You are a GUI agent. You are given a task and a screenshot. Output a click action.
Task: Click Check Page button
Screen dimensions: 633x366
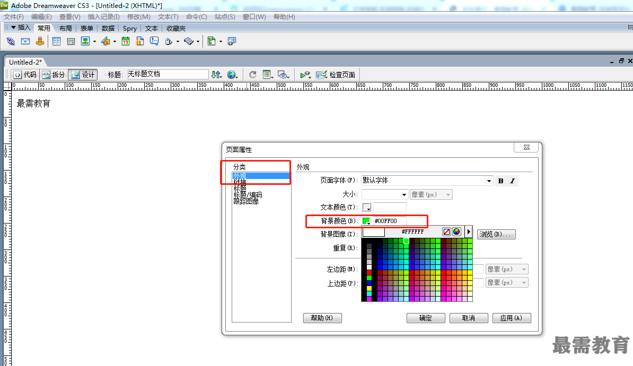click(336, 75)
